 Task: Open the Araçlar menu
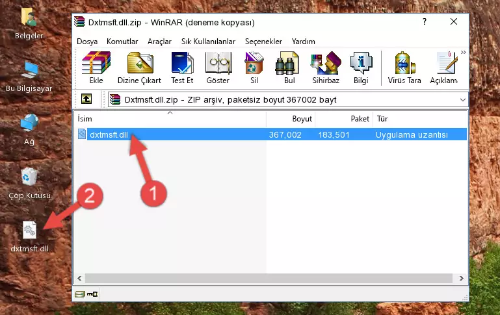159,42
